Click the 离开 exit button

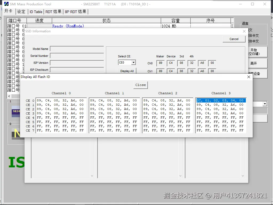coord(258,63)
